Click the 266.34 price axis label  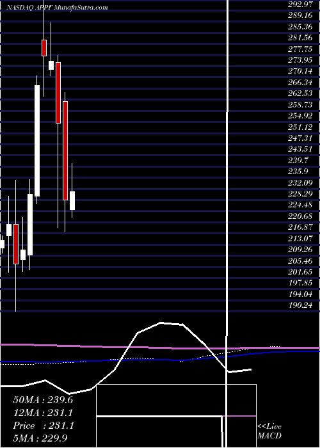300,83
